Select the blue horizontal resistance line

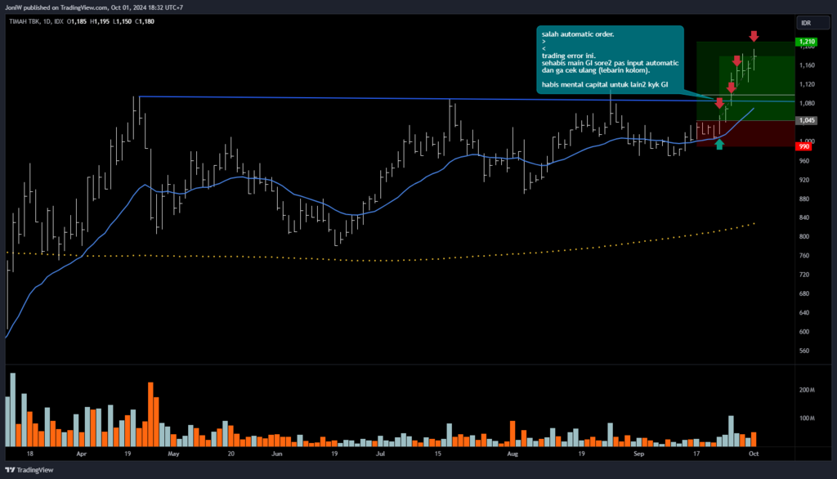point(409,98)
